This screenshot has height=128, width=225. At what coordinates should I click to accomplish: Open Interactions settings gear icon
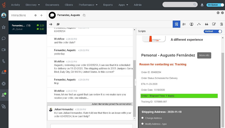[35, 15]
